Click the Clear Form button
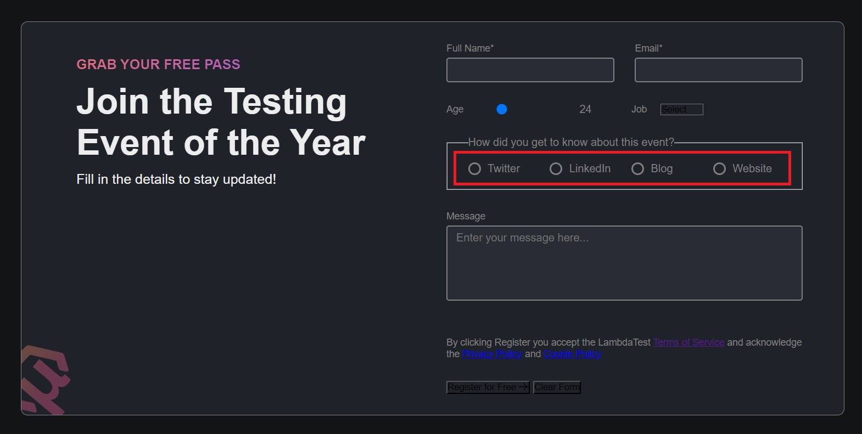The image size is (862, 434). pos(557,387)
